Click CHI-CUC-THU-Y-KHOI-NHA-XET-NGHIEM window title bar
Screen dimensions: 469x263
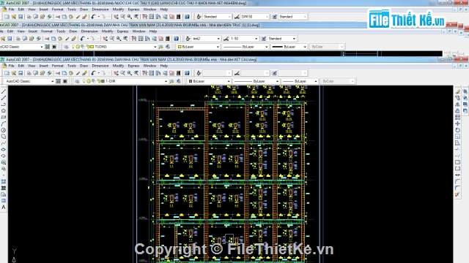click(x=221, y=3)
